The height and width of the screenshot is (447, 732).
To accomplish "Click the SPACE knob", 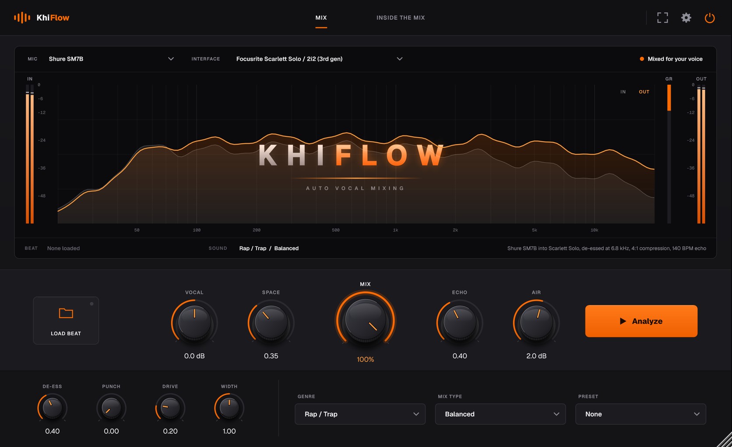I will tap(271, 322).
